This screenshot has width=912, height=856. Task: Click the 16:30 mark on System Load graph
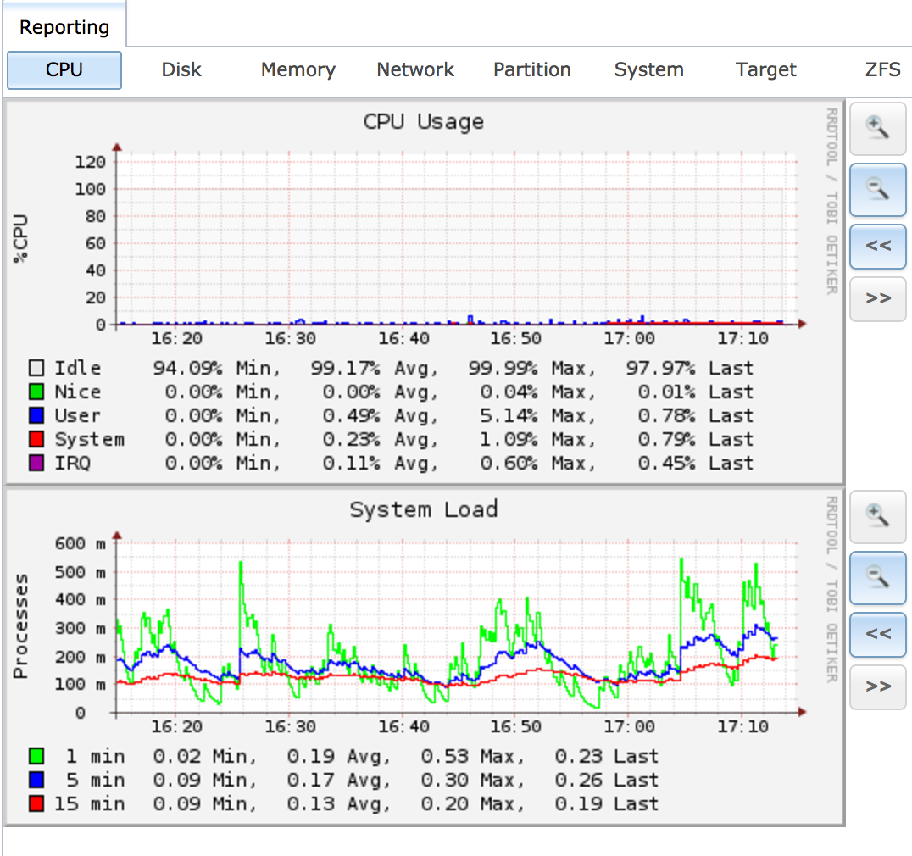coord(290,726)
